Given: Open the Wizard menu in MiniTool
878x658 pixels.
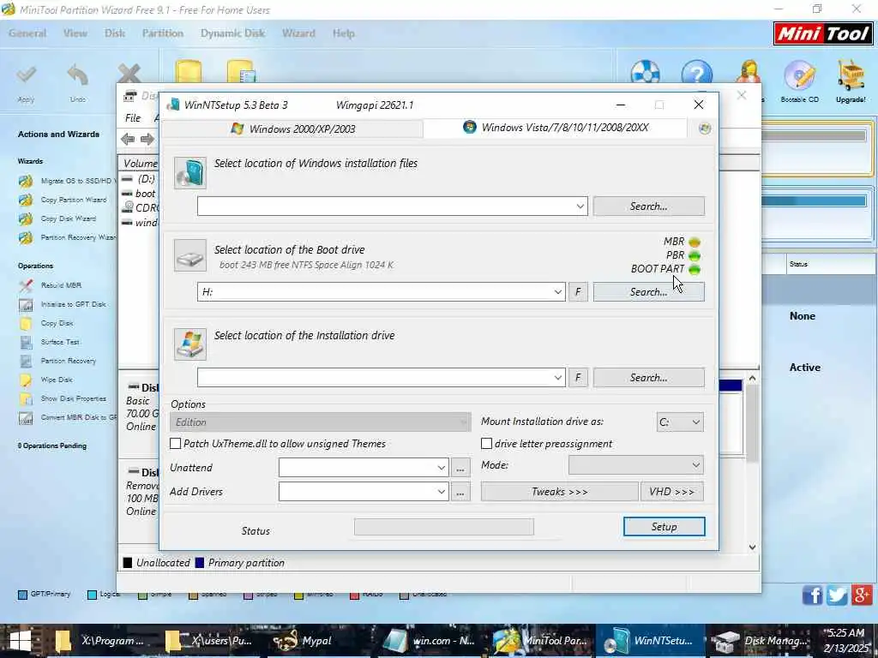Looking at the screenshot, I should pyautogui.click(x=298, y=33).
